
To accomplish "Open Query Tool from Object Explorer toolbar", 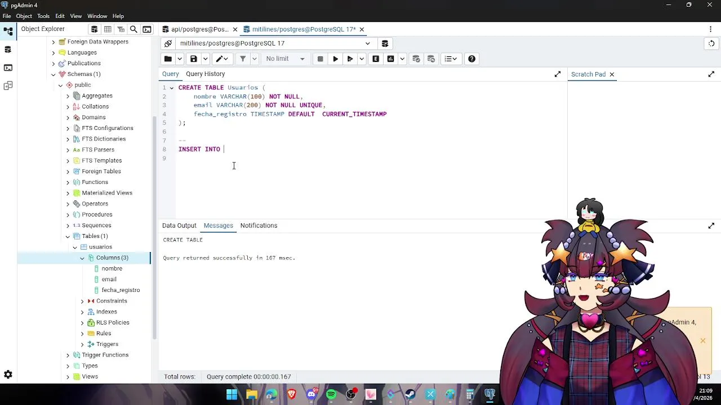I will [x=94, y=29].
